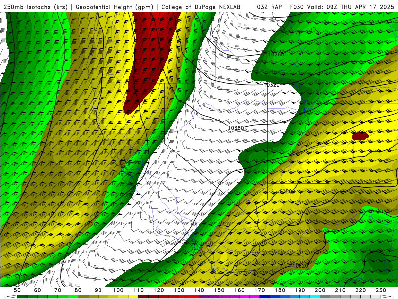The height and width of the screenshot is (299, 398).
Task: Click the 130 value on the color scale
Action: pyautogui.click(x=179, y=290)
